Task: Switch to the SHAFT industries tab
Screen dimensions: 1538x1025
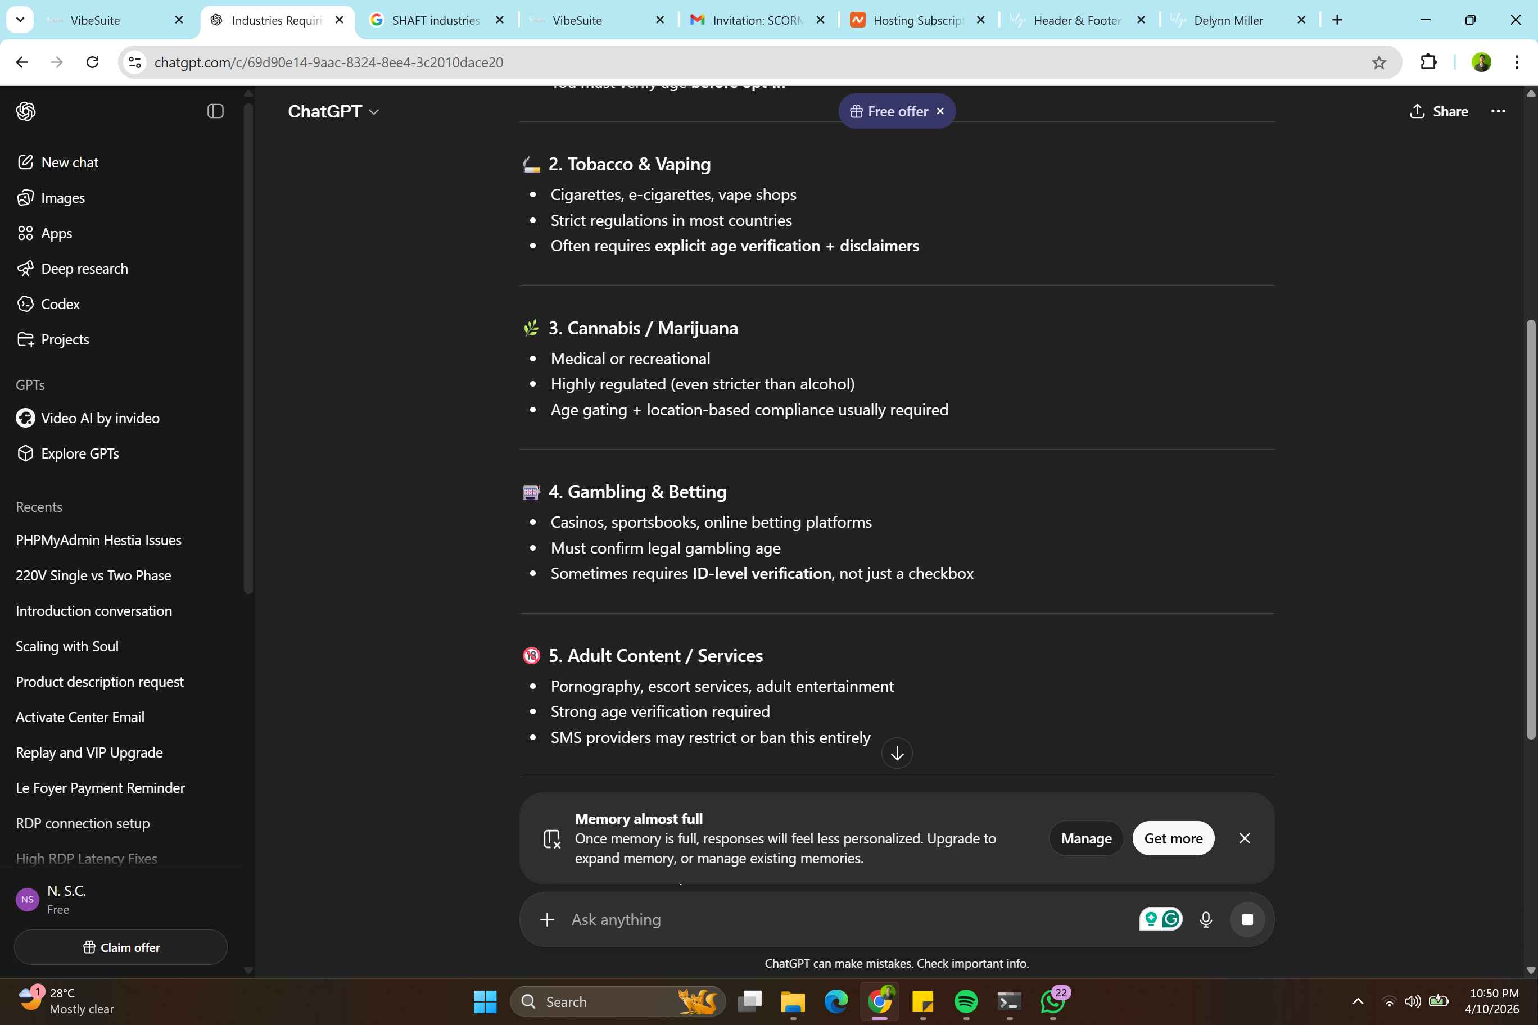Action: pyautogui.click(x=436, y=20)
